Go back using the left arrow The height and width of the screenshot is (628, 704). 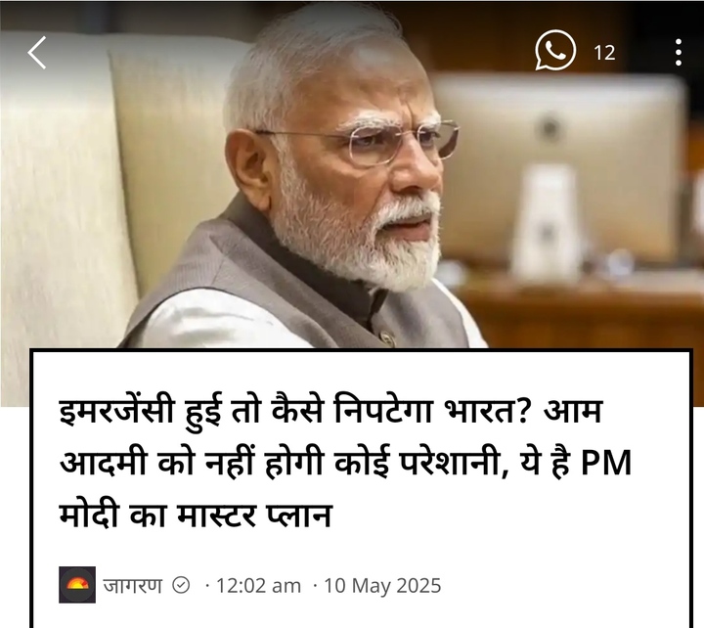(37, 53)
